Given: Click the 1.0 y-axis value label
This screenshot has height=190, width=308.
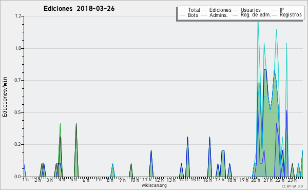Looking at the screenshot, I should [18, 48].
